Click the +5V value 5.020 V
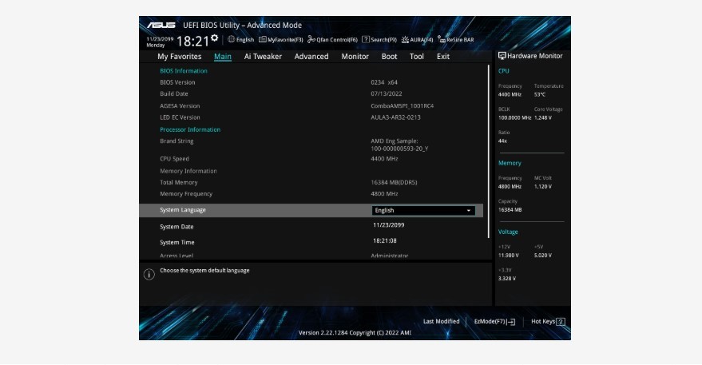Viewport: 702px width, 365px height. coord(543,256)
